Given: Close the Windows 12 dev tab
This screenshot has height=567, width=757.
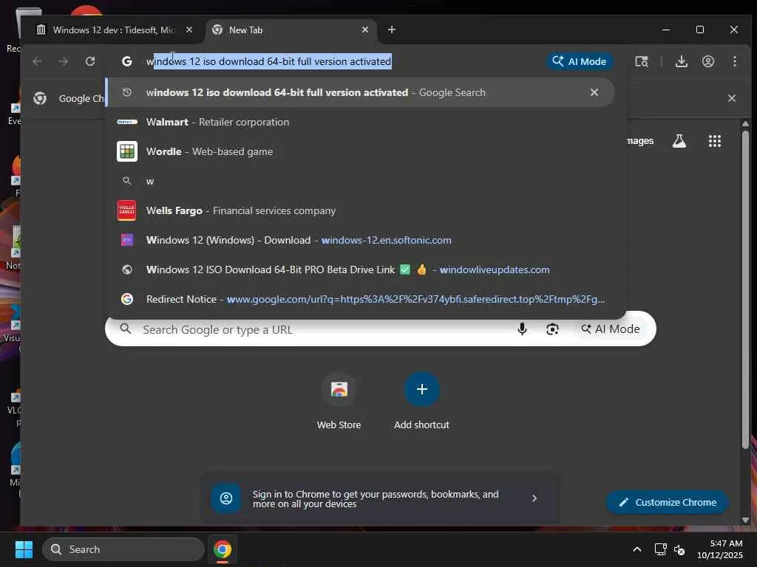Looking at the screenshot, I should tap(189, 30).
